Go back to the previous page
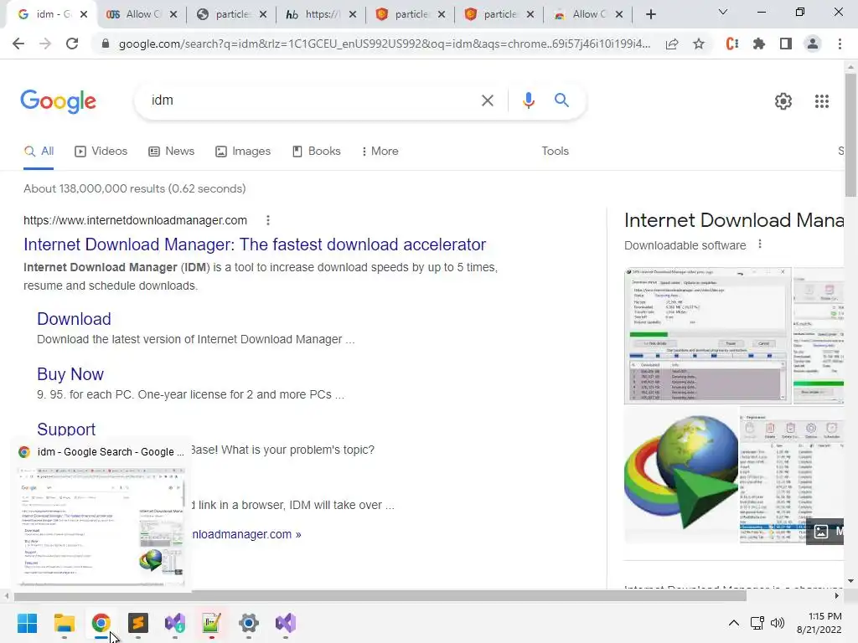Image resolution: width=858 pixels, height=643 pixels. (x=18, y=44)
